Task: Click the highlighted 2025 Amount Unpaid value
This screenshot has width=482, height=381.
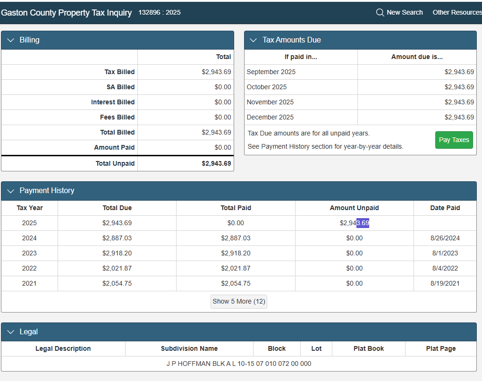Action: pos(362,223)
